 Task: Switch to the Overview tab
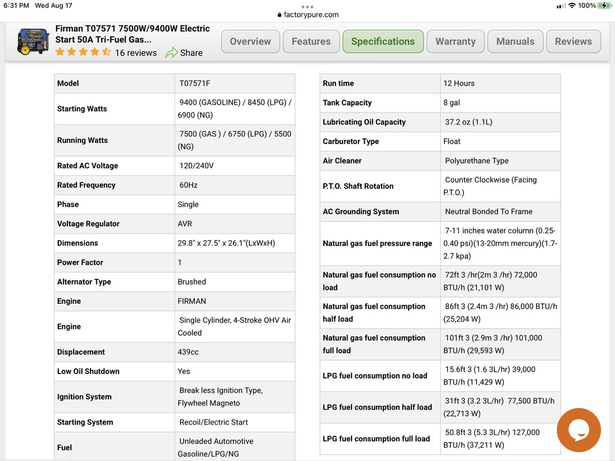[x=250, y=41]
